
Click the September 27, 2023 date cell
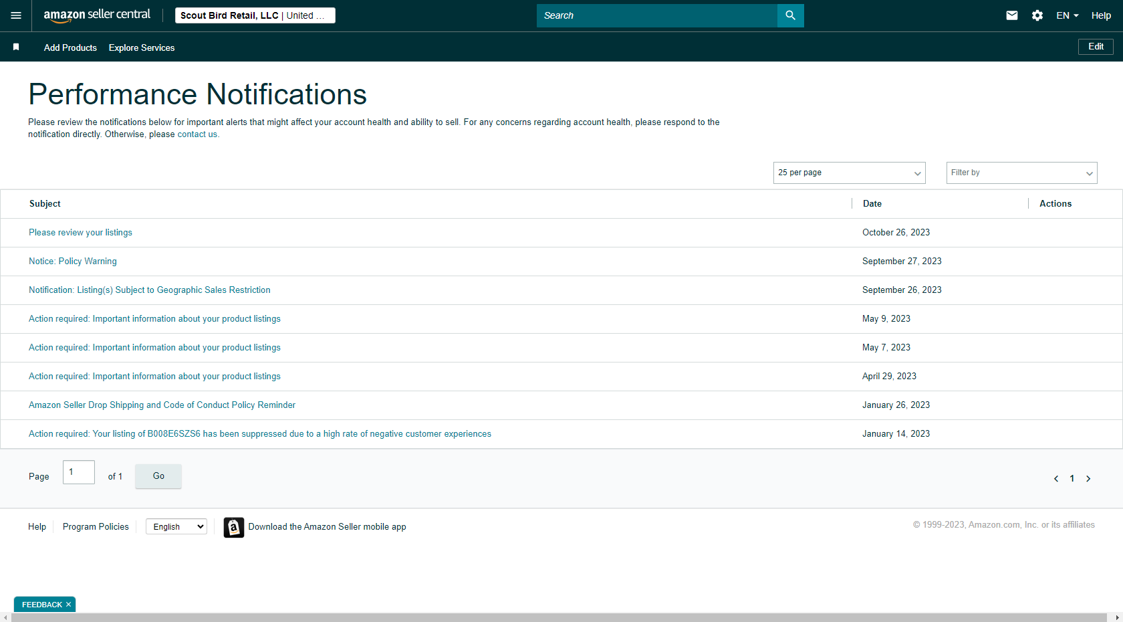(902, 262)
